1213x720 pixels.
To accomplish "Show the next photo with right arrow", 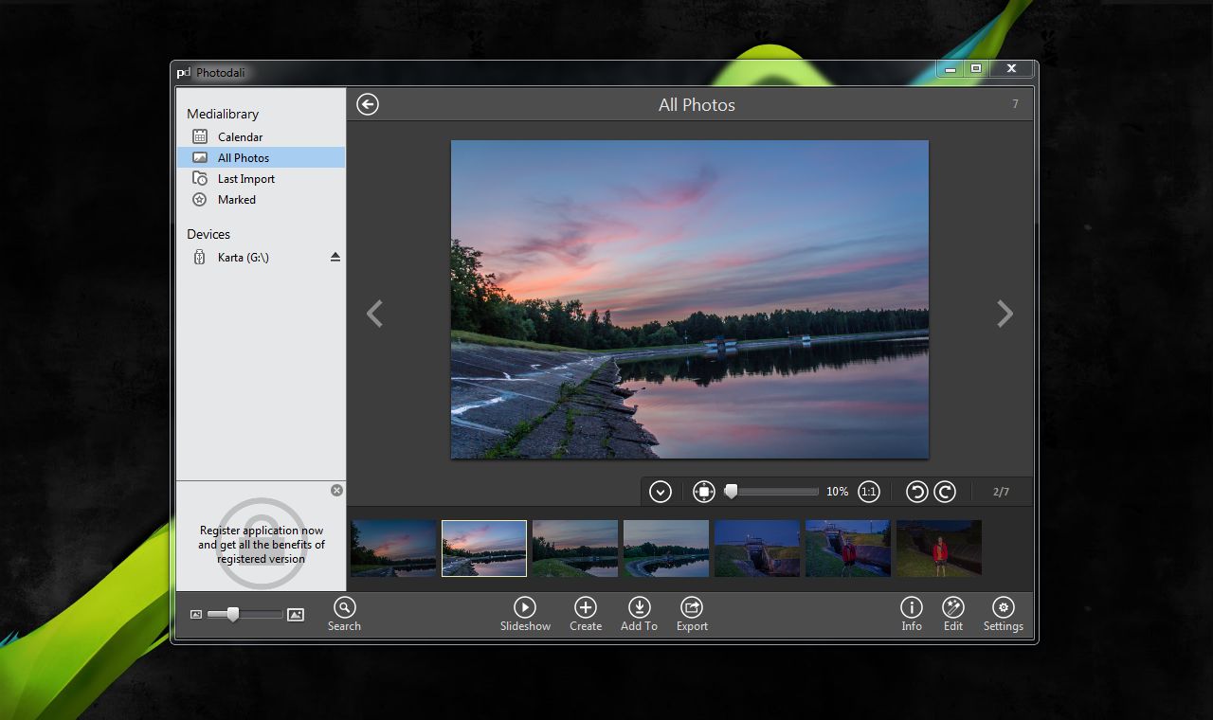I will click(1005, 314).
